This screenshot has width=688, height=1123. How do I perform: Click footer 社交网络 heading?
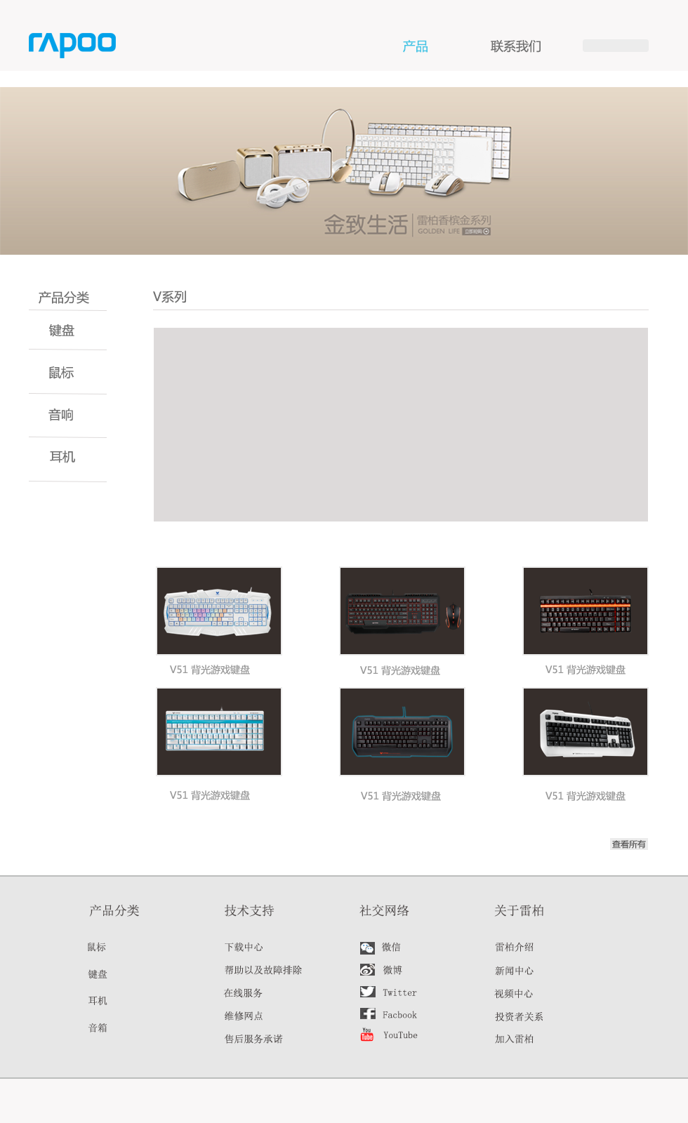pyautogui.click(x=384, y=910)
